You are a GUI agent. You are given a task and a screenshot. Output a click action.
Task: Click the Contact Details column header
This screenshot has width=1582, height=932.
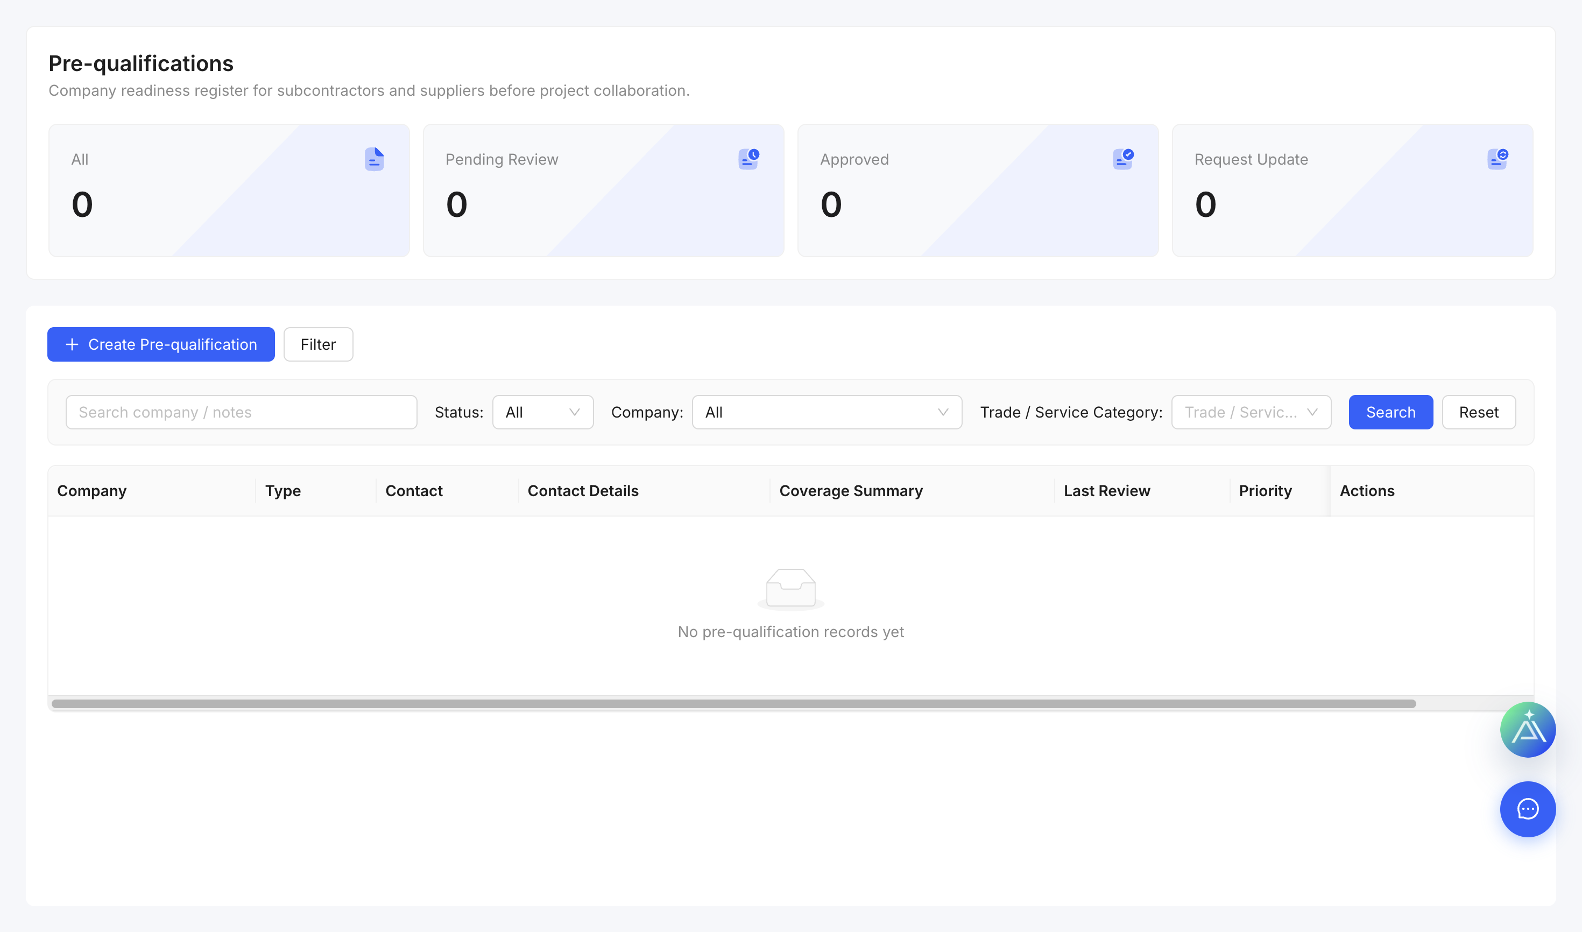(644, 491)
